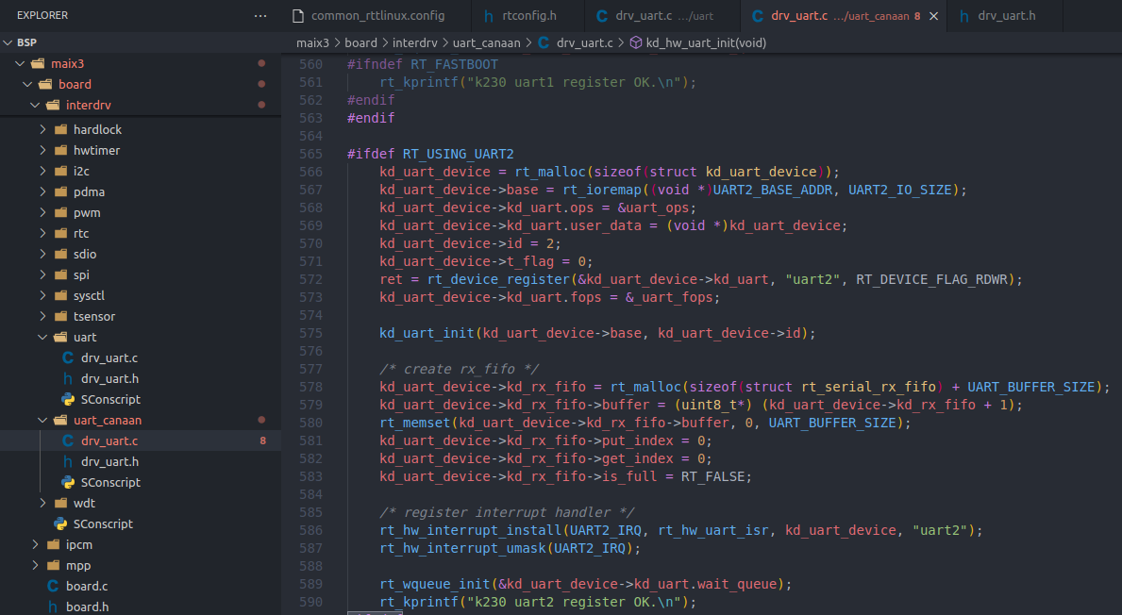Click the ipcm folder icon
The height and width of the screenshot is (615, 1122).
click(x=53, y=544)
